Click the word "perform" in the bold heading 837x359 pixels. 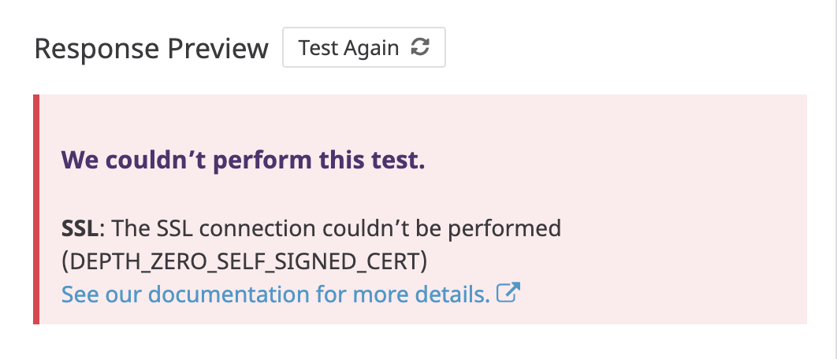pyautogui.click(x=264, y=161)
